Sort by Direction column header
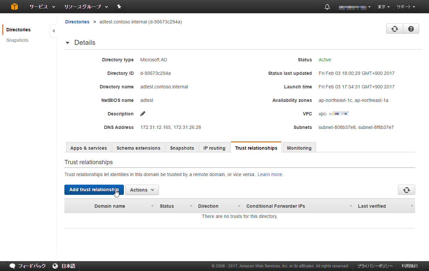 click(208, 206)
